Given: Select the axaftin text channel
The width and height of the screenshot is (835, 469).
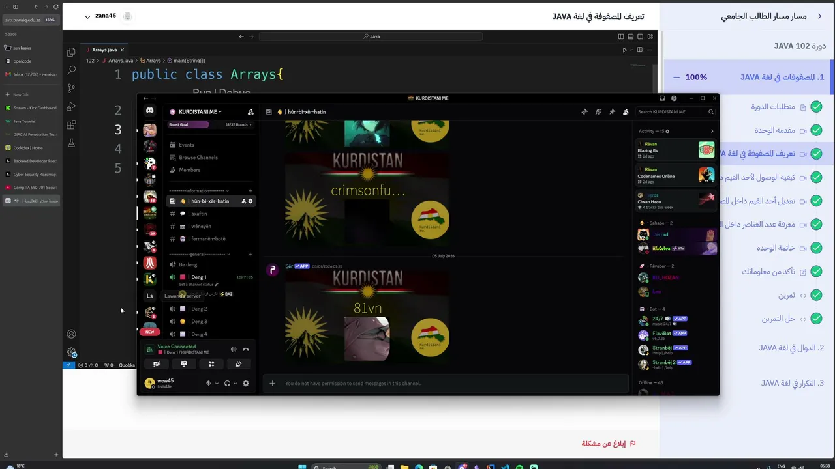Looking at the screenshot, I should 211,214.
